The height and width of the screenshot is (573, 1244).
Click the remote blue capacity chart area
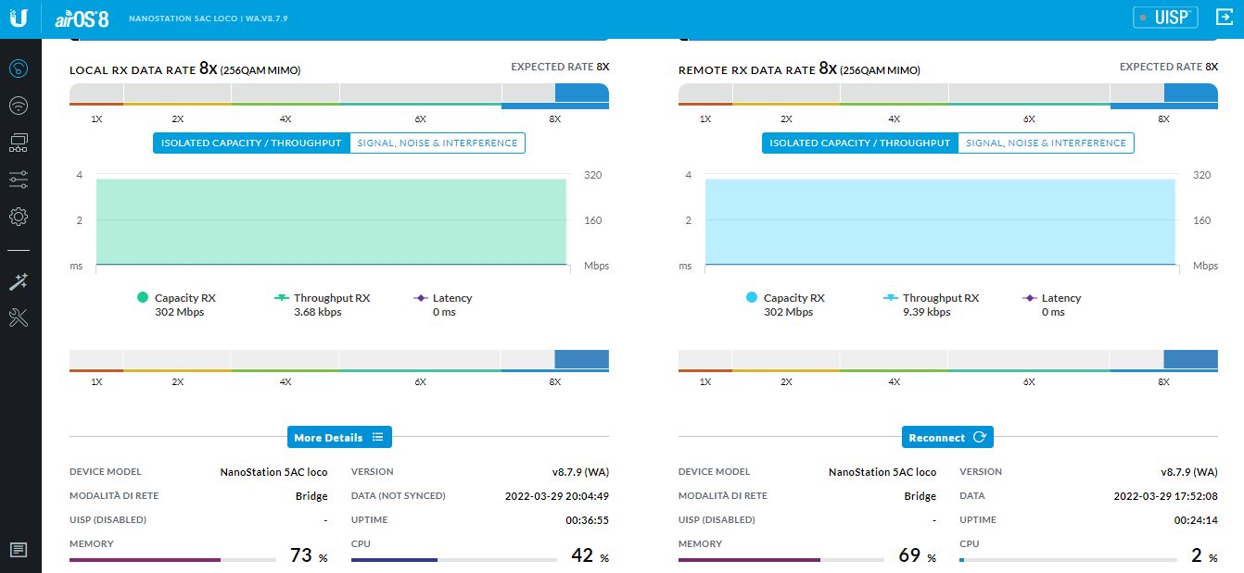pos(940,221)
